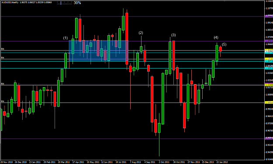
Task: Click the RN label on the lowest yellow line
Action: pyautogui.click(x=3, y=101)
